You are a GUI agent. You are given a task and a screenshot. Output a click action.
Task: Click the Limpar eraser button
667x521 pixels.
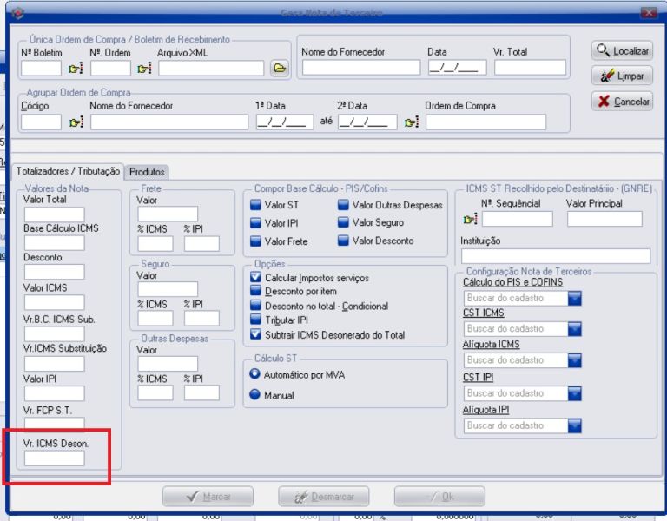[622, 76]
